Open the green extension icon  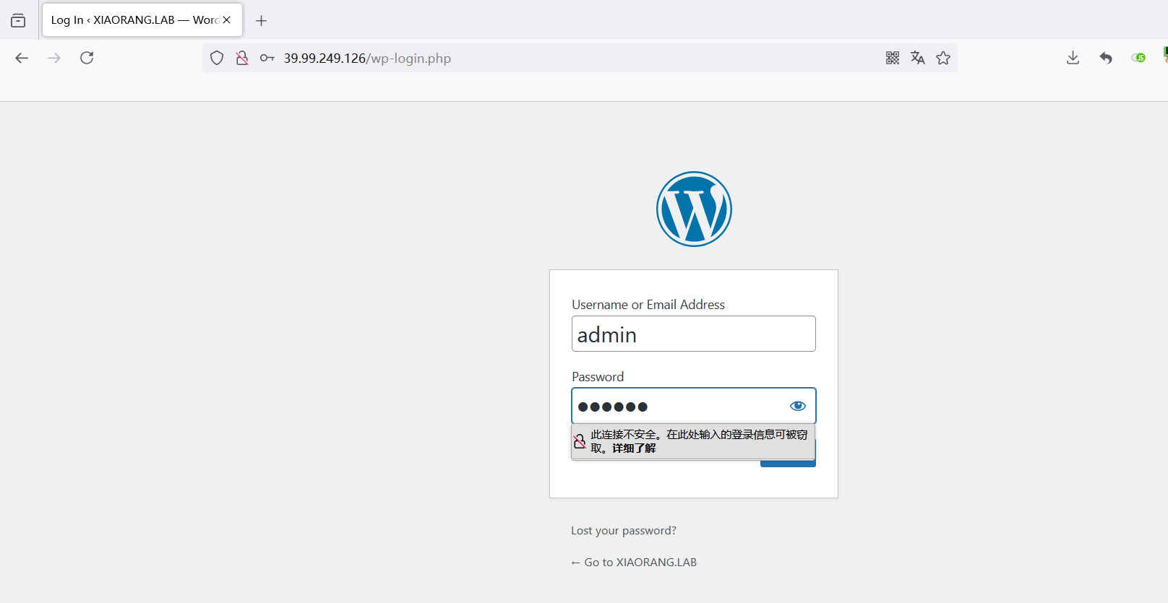pos(1138,58)
